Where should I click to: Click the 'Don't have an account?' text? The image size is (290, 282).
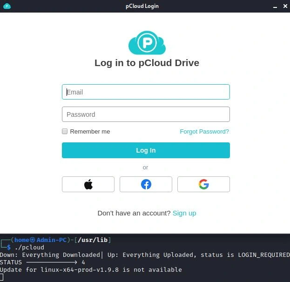[134, 213]
